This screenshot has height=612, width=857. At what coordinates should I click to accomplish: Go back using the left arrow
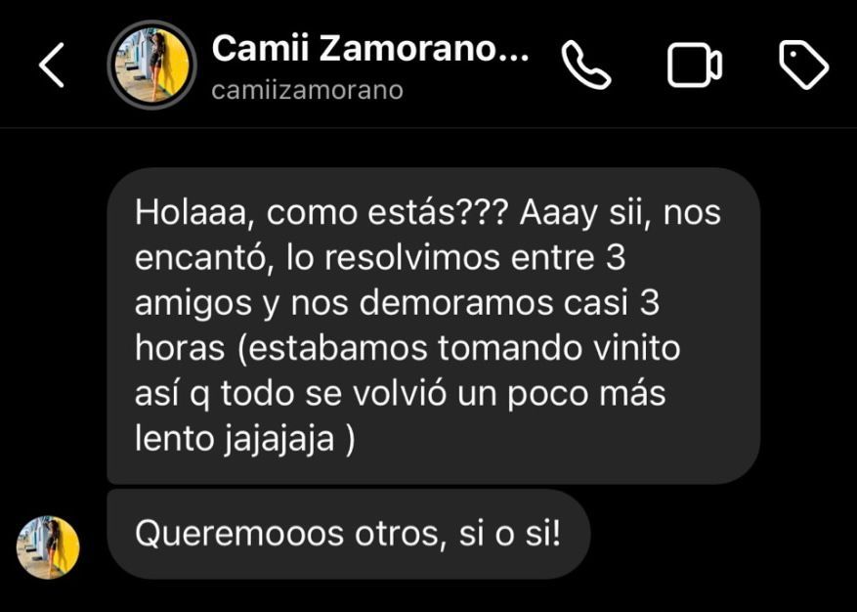52,66
